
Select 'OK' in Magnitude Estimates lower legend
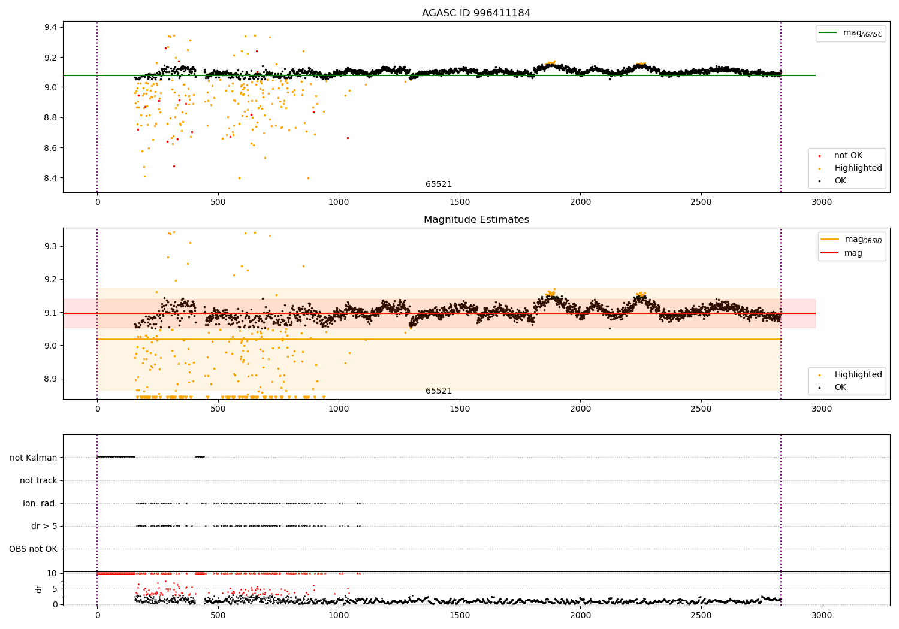840,388
